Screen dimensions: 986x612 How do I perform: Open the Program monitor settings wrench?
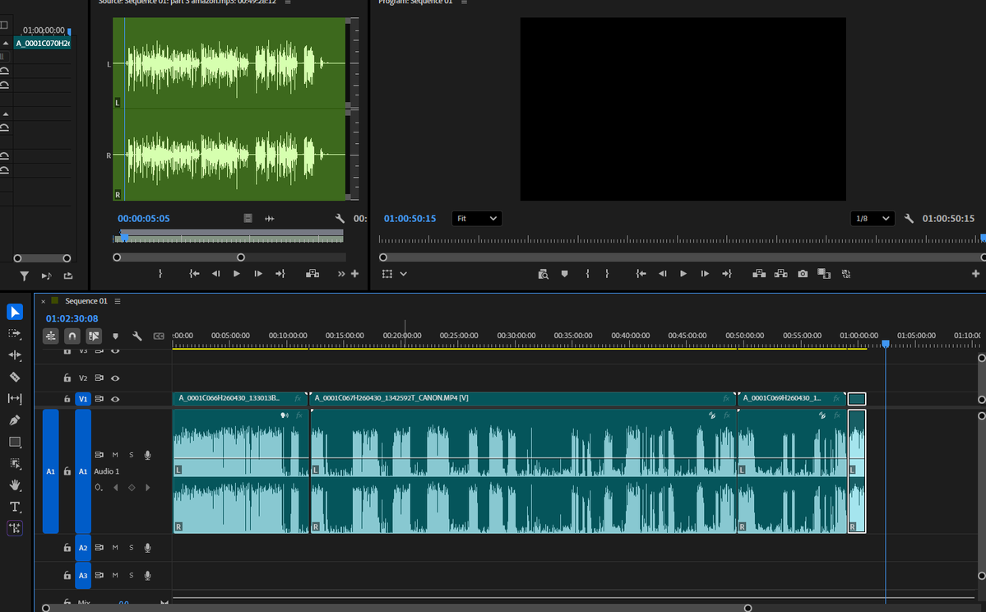(908, 218)
